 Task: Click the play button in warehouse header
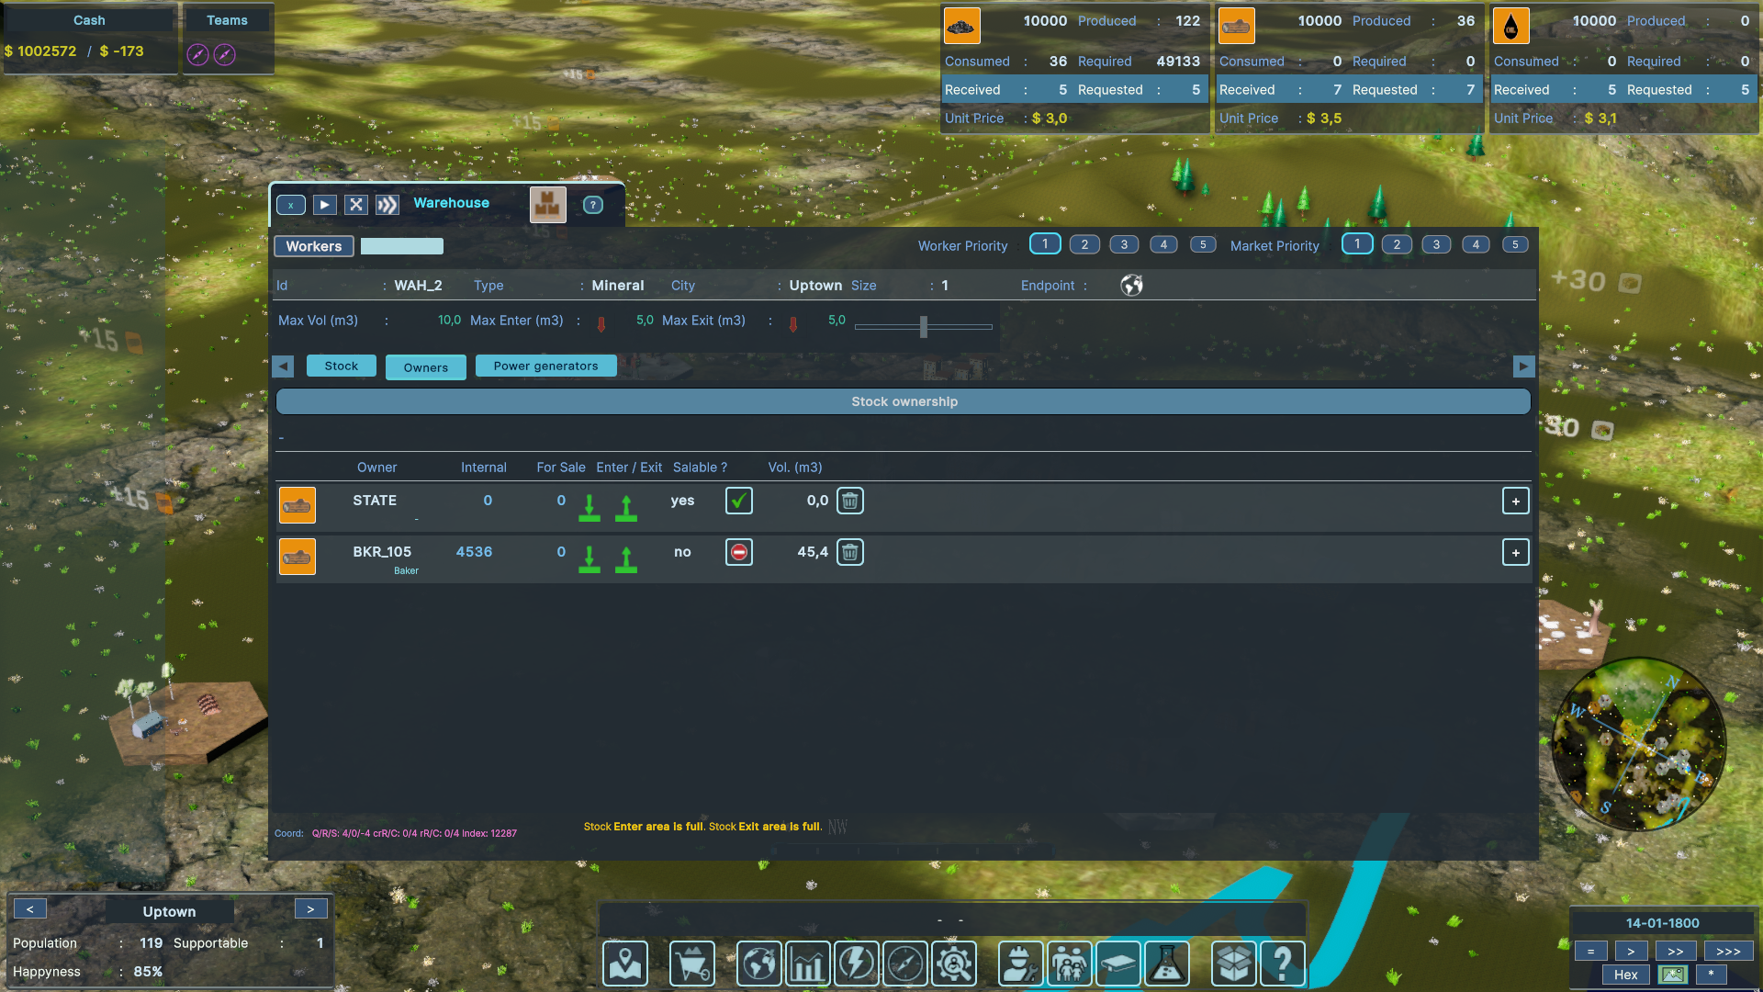coord(325,205)
